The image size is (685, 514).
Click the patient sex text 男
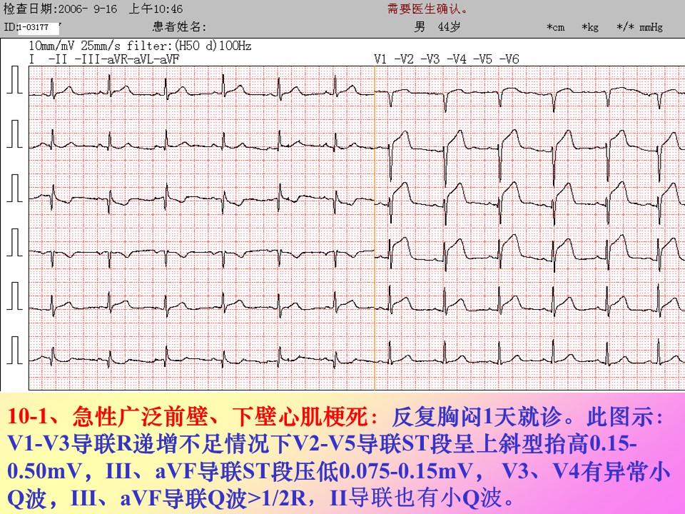click(x=420, y=26)
